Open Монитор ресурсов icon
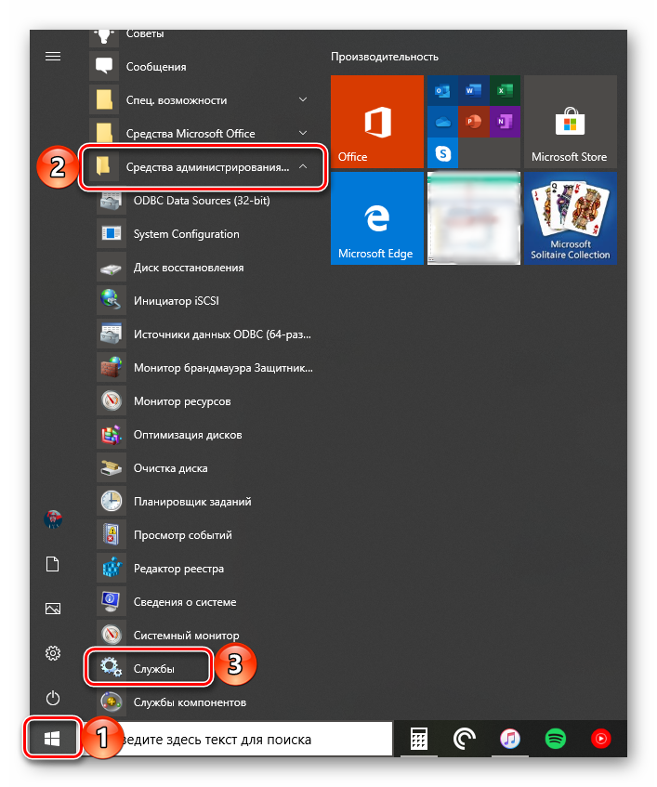 click(112, 400)
